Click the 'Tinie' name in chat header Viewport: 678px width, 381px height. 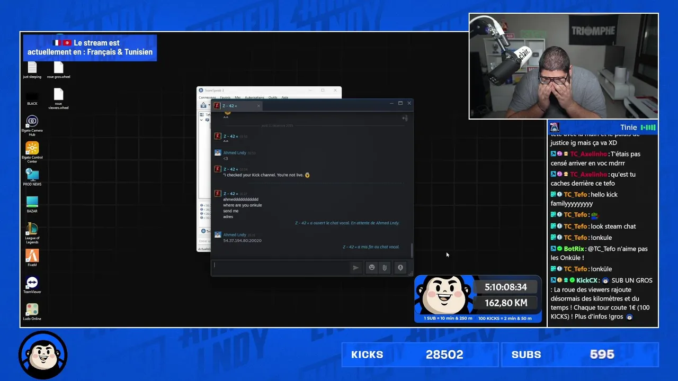(629, 128)
